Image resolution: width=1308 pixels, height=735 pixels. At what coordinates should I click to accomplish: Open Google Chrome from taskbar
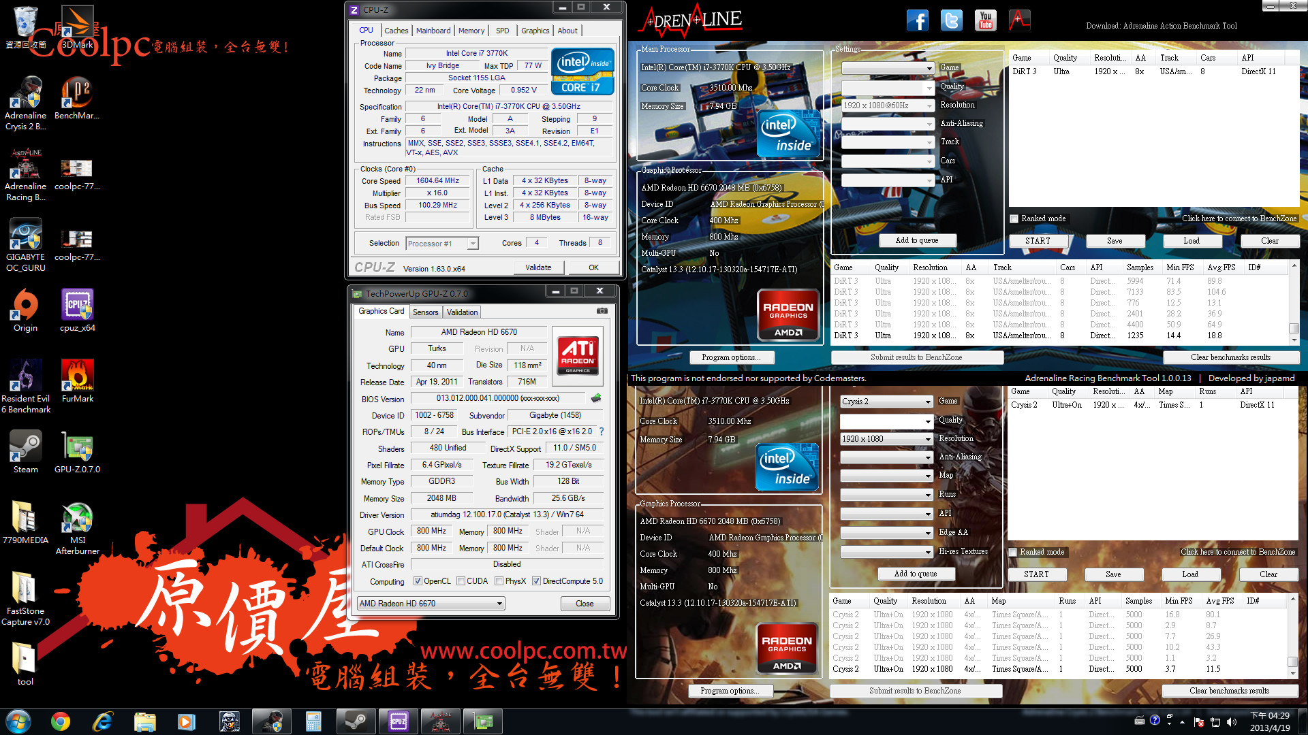(x=60, y=721)
